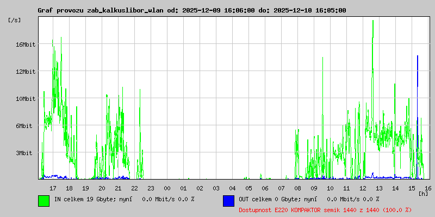Click the graph title 'Graf provozu zab_kalkuslibor_wlan'

coord(101,10)
